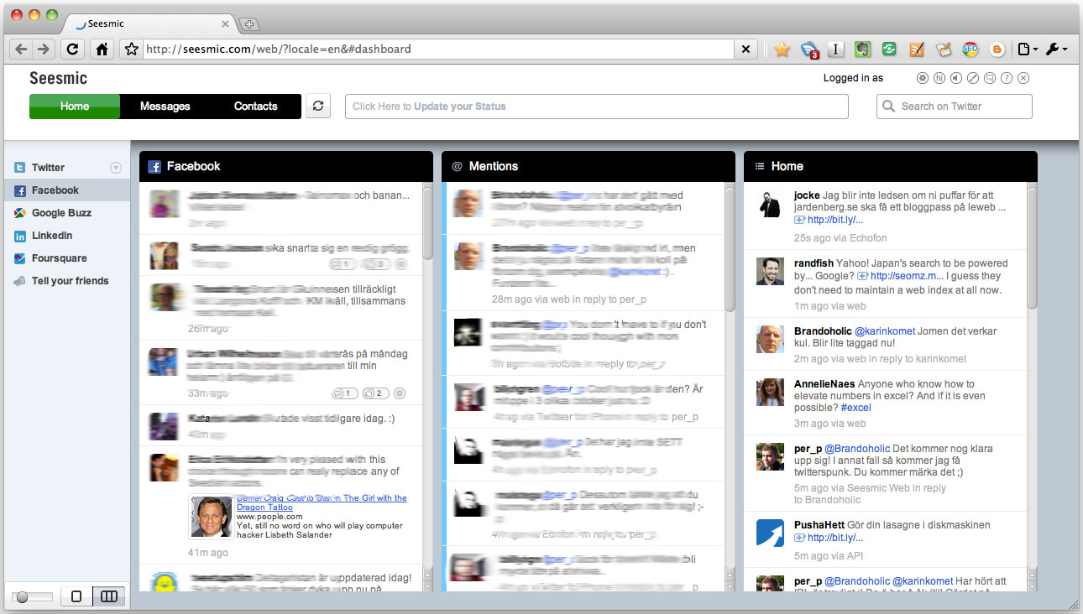Switch to single column view
Screen dimensions: 1083x614
[x=76, y=596]
